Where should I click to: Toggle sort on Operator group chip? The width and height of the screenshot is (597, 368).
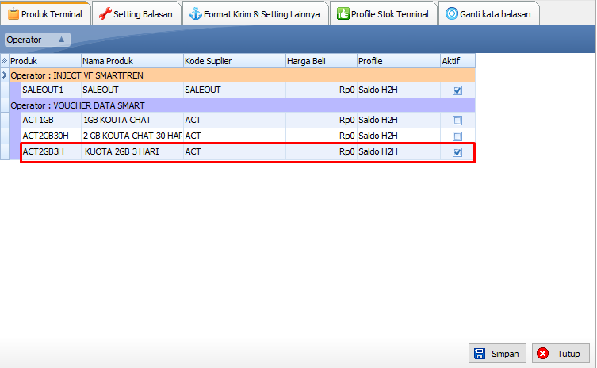coord(37,40)
